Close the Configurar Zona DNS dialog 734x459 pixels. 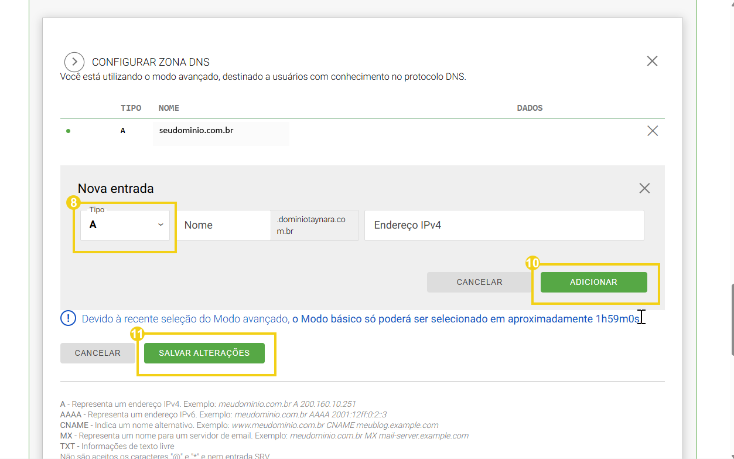[652, 61]
